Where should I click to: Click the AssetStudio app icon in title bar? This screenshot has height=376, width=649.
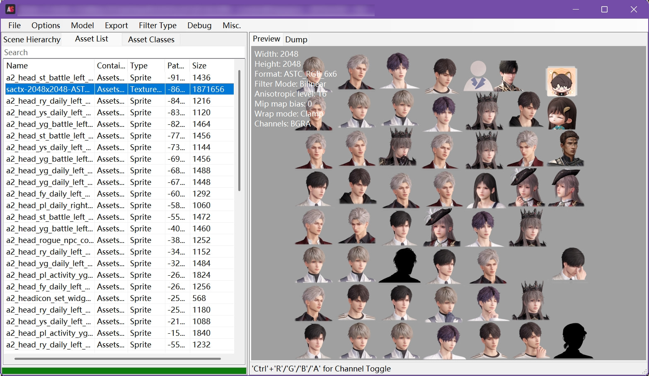[x=10, y=9]
